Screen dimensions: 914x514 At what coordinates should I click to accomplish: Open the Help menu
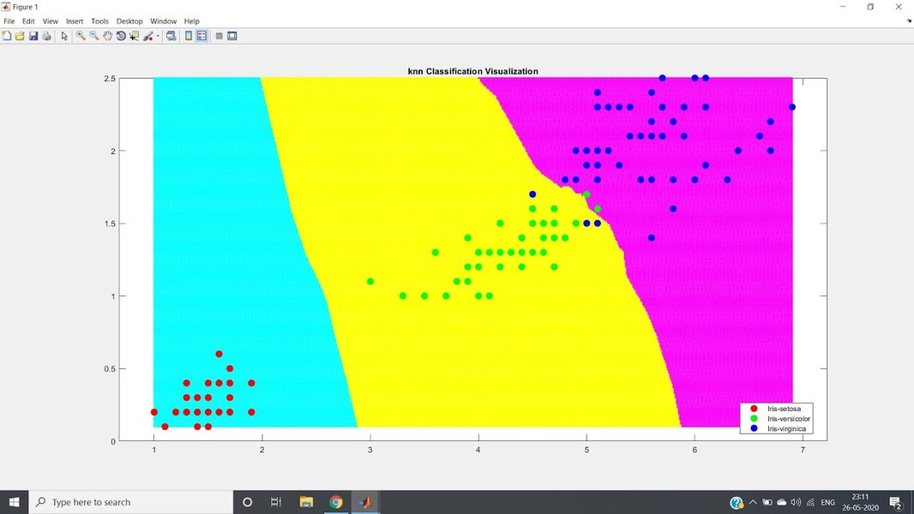pos(192,21)
